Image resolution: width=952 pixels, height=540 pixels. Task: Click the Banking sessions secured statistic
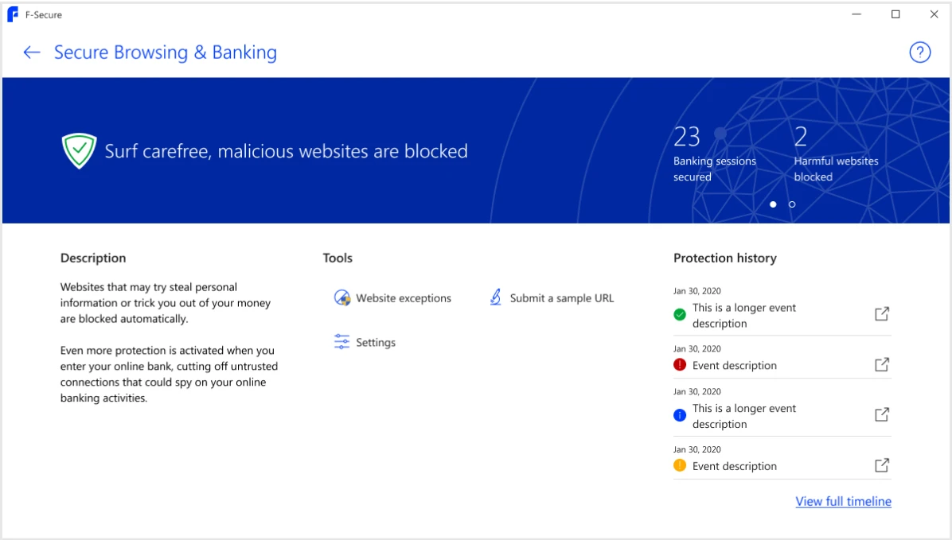[714, 154]
